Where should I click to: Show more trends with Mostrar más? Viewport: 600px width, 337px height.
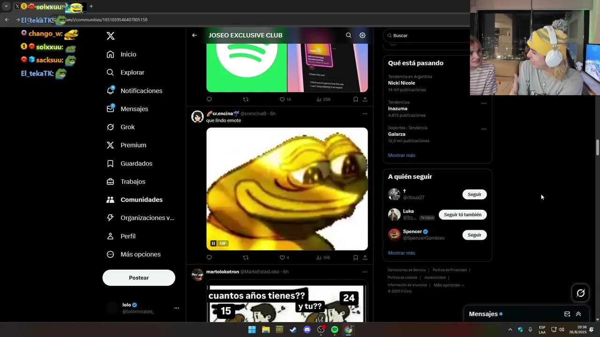tap(401, 155)
